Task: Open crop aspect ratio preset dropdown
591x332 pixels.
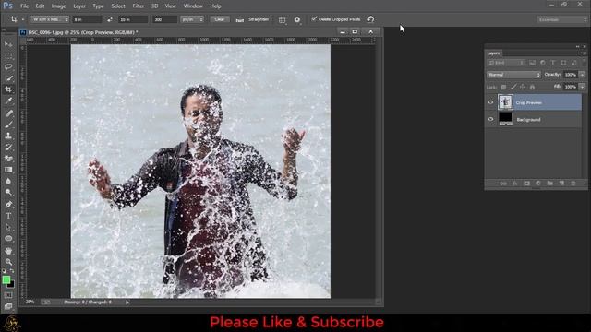Action: (x=50, y=19)
